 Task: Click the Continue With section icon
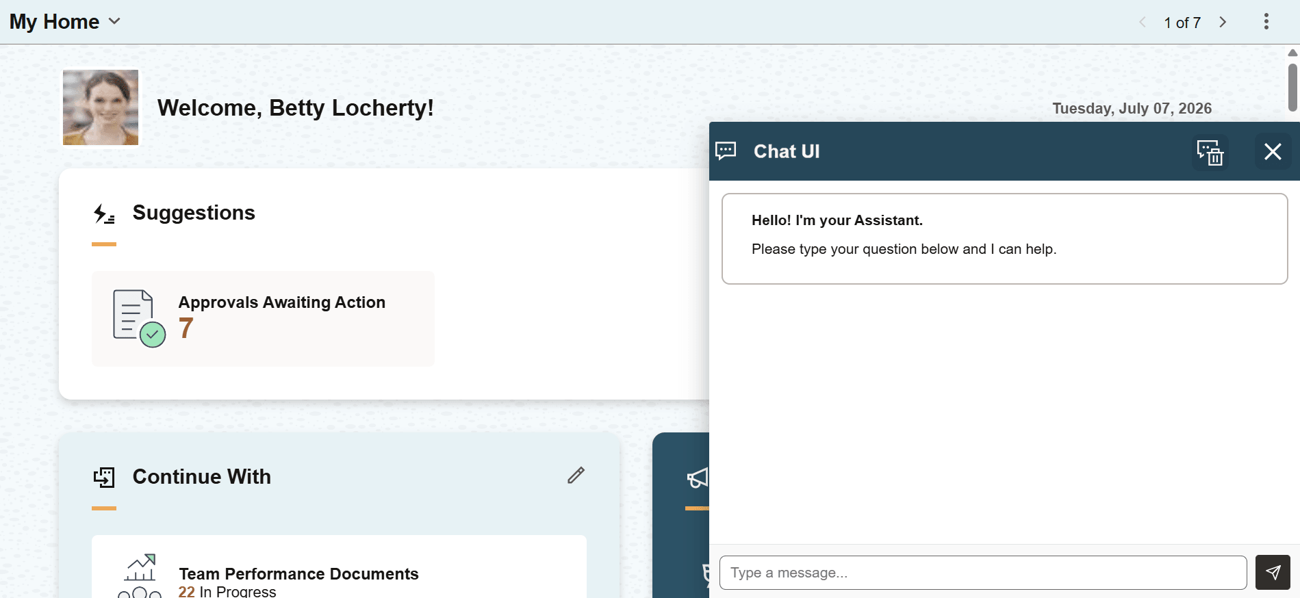(104, 477)
